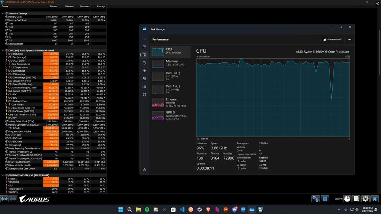
Task: Click the Average column header in HWiNFO
Action: [x=98, y=6]
